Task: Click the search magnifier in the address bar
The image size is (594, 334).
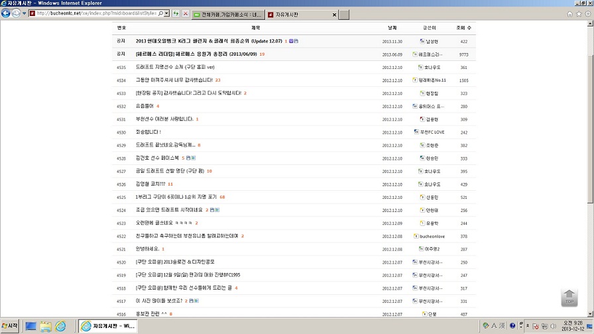Action: click(x=160, y=14)
